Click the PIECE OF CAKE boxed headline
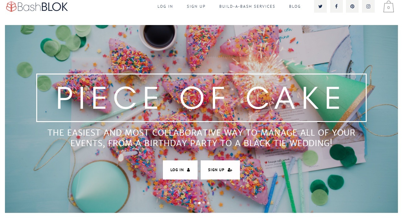406x220 pixels. pos(201,98)
